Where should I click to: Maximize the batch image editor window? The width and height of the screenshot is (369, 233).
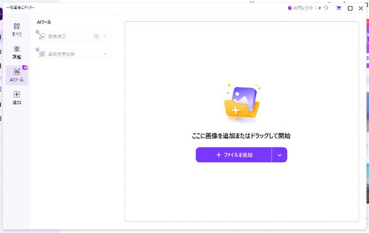(x=350, y=8)
